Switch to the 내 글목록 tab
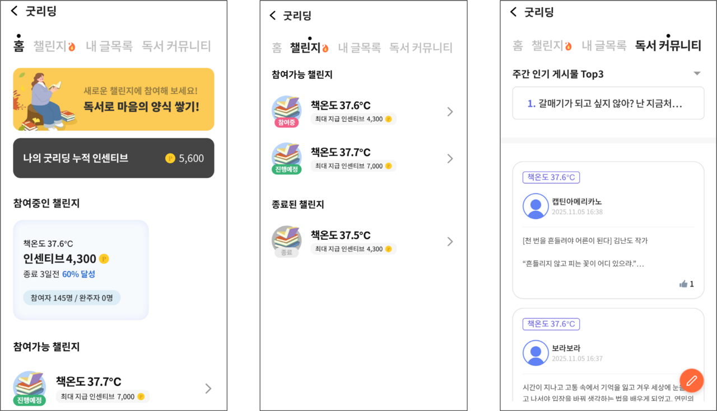The width and height of the screenshot is (717, 411). pyautogui.click(x=110, y=46)
